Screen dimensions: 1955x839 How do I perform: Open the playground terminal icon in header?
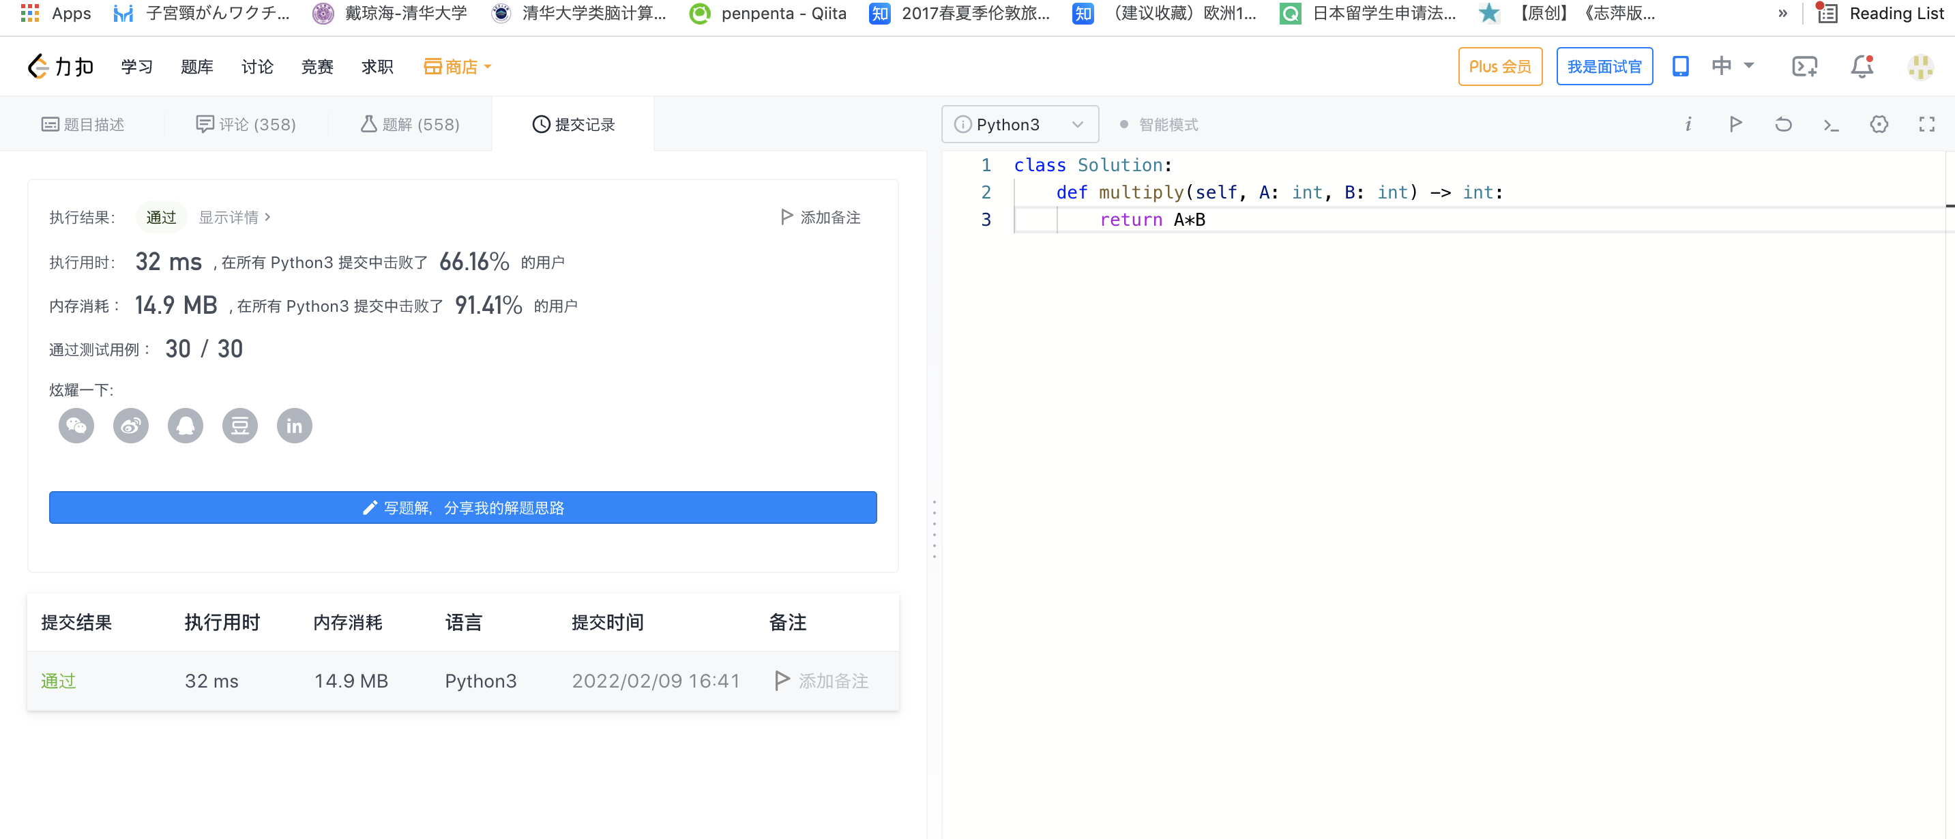point(1804,67)
